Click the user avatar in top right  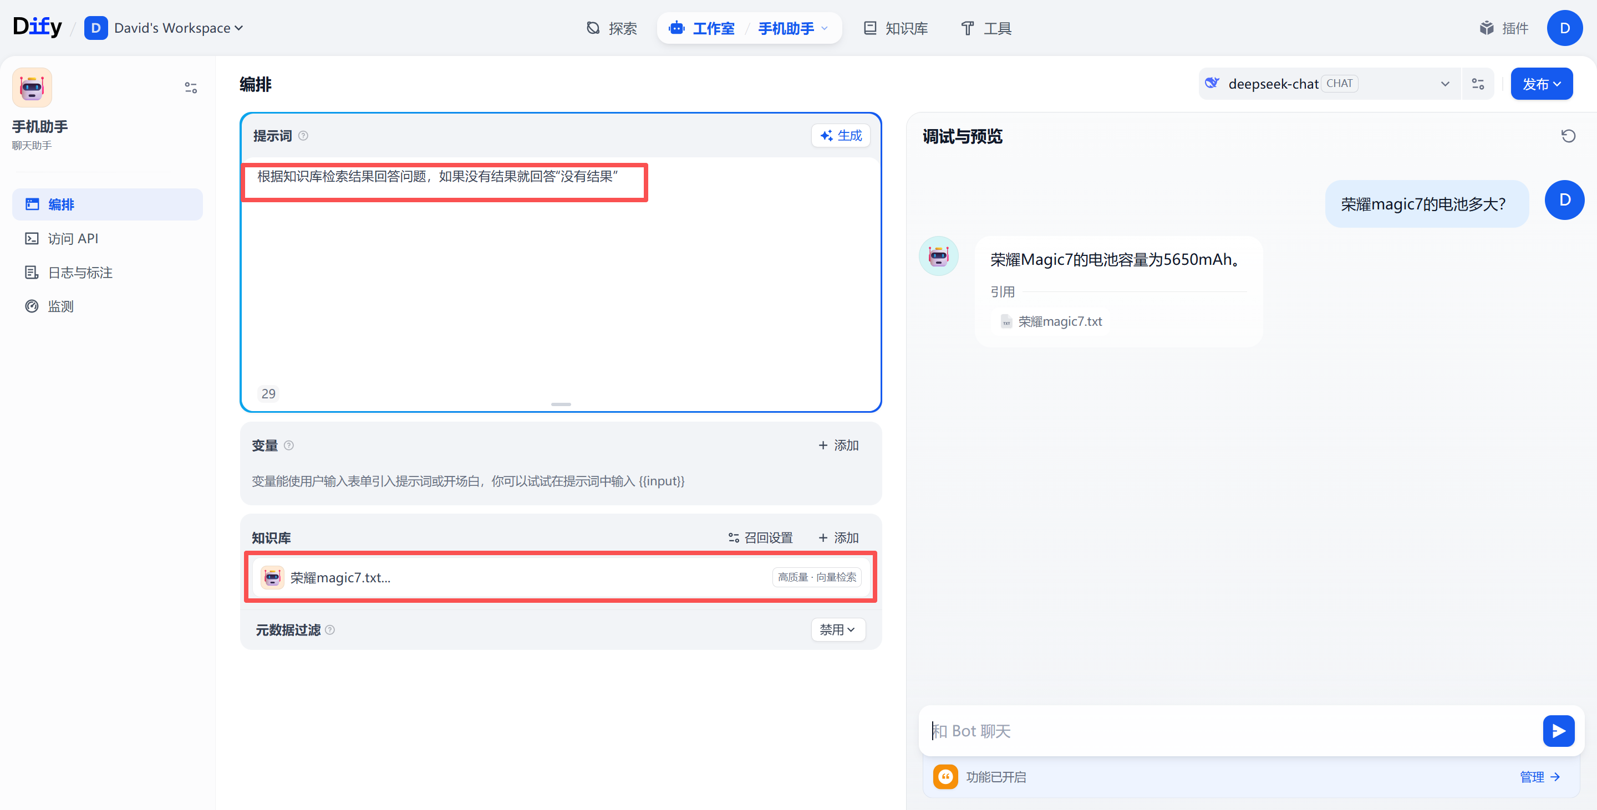click(x=1564, y=28)
